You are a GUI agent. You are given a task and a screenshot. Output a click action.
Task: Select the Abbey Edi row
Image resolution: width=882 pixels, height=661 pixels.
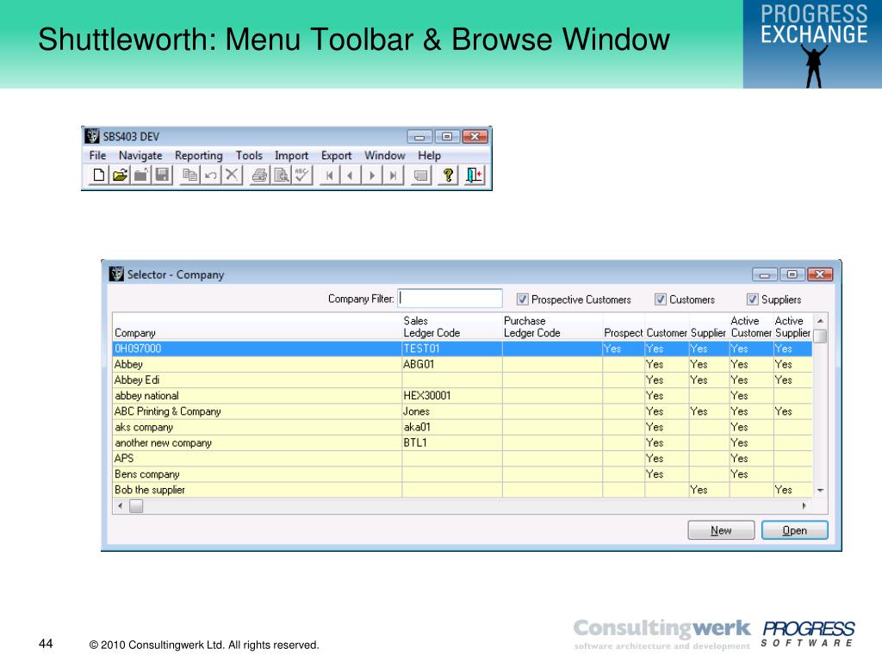(x=463, y=380)
